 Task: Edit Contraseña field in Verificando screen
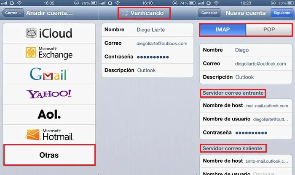[x=147, y=57]
